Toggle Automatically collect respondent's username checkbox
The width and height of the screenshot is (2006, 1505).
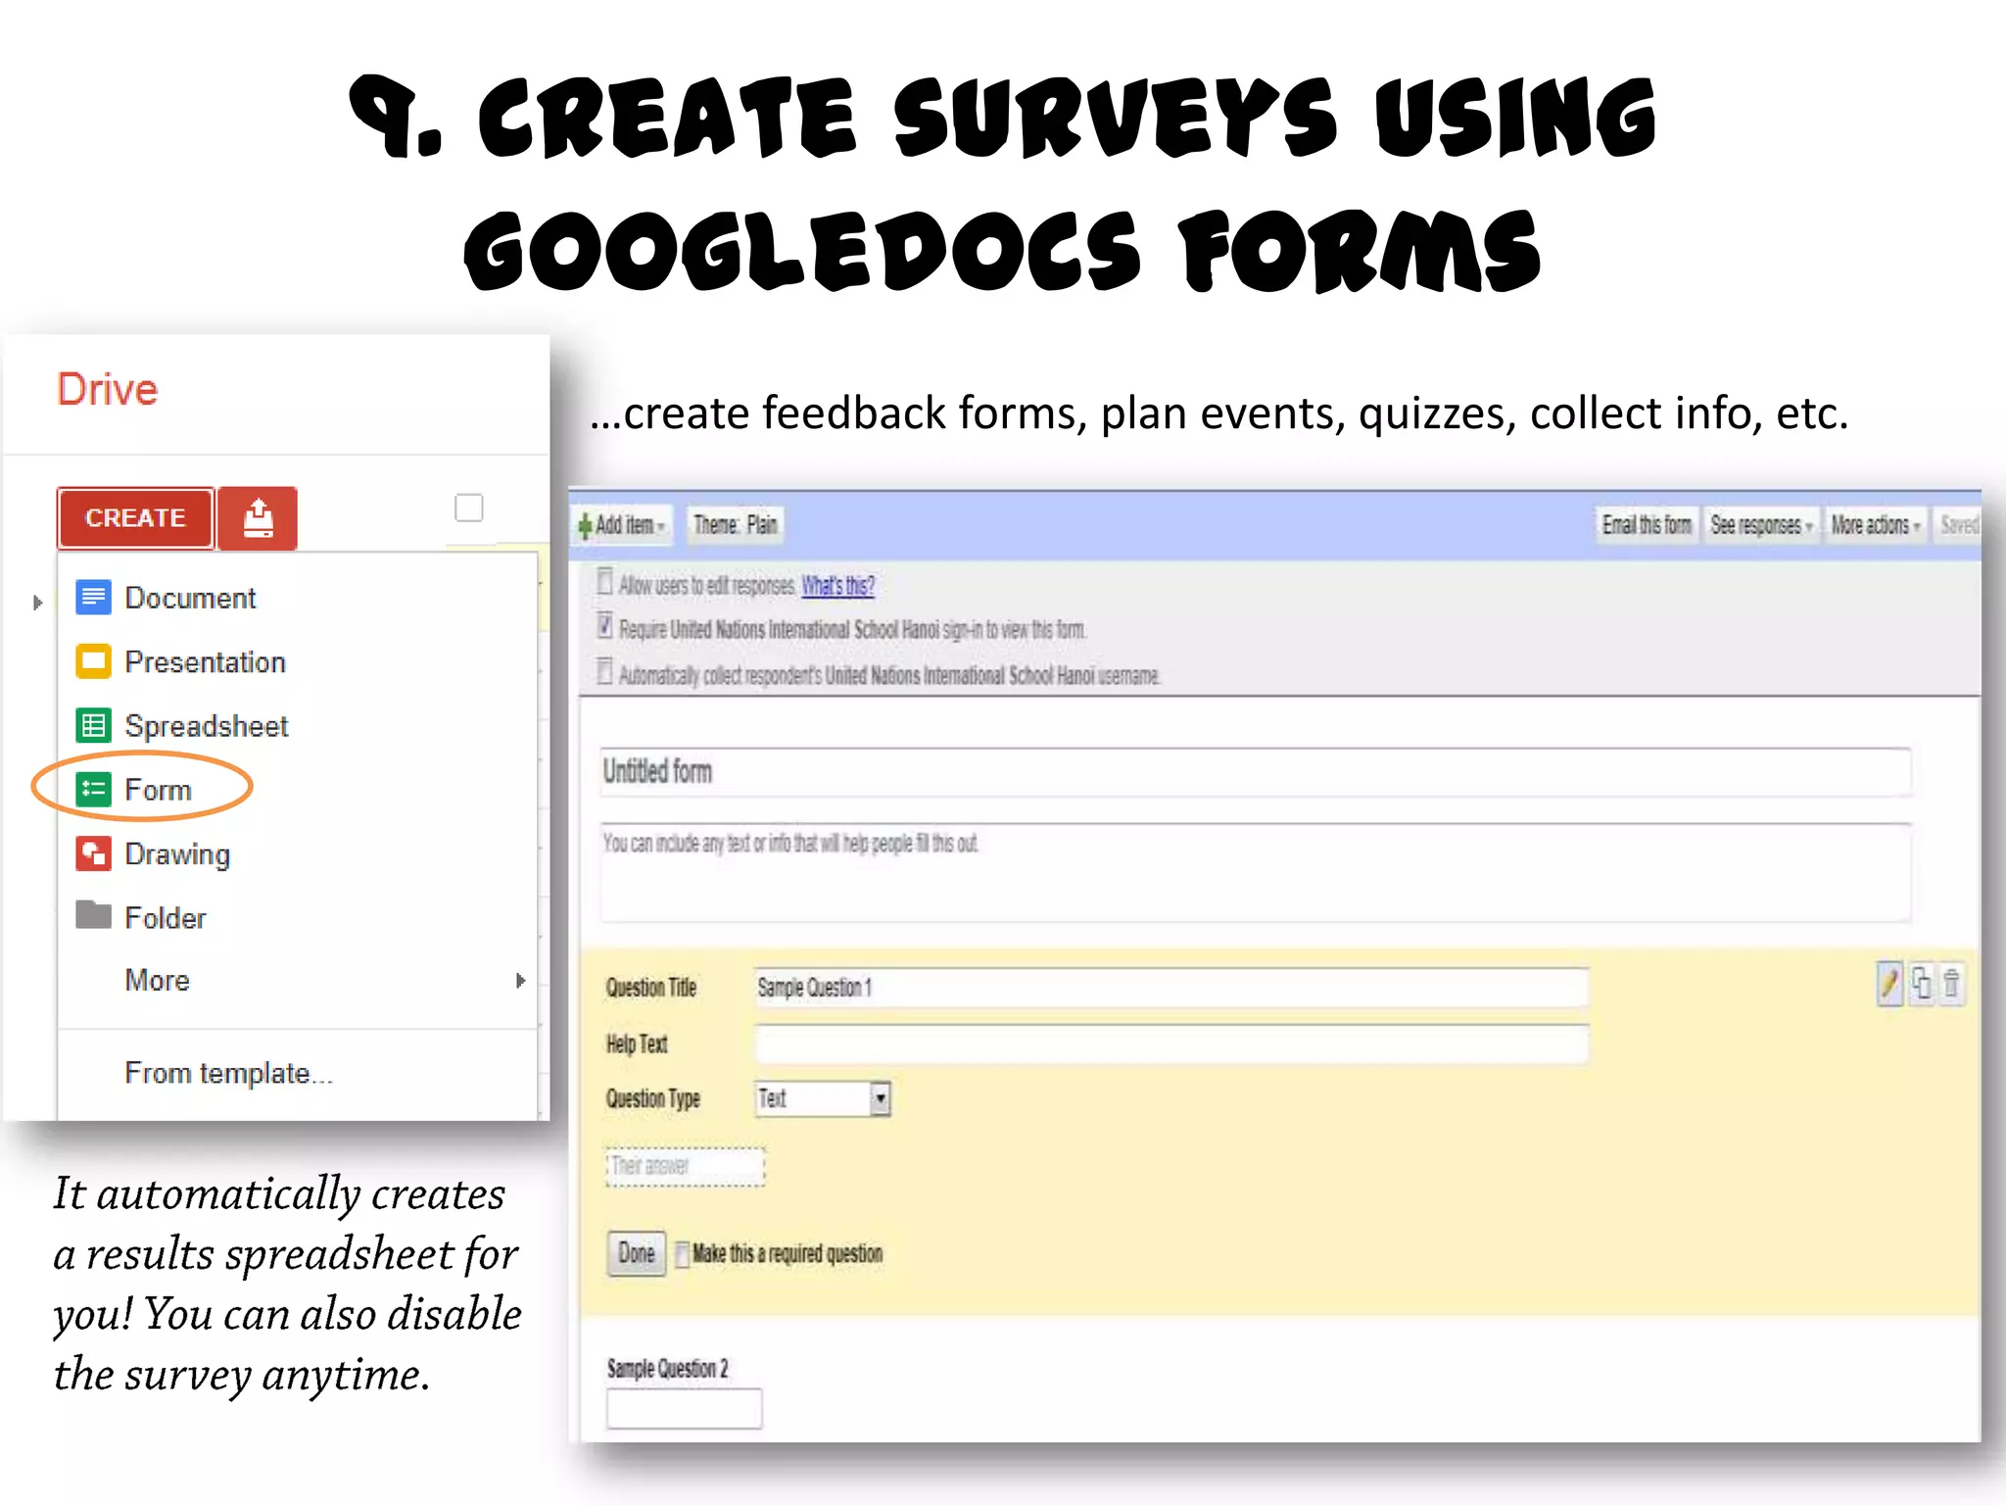click(605, 672)
